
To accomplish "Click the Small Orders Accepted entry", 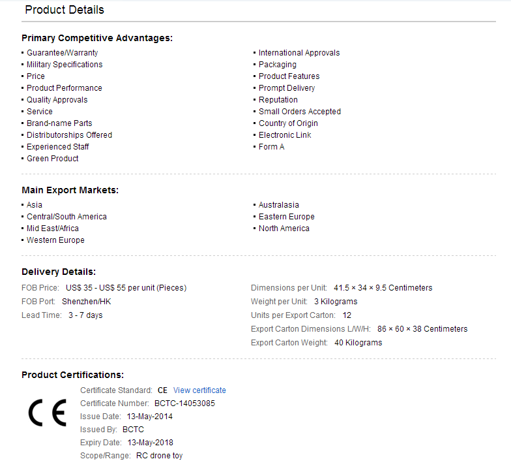I will tap(300, 112).
